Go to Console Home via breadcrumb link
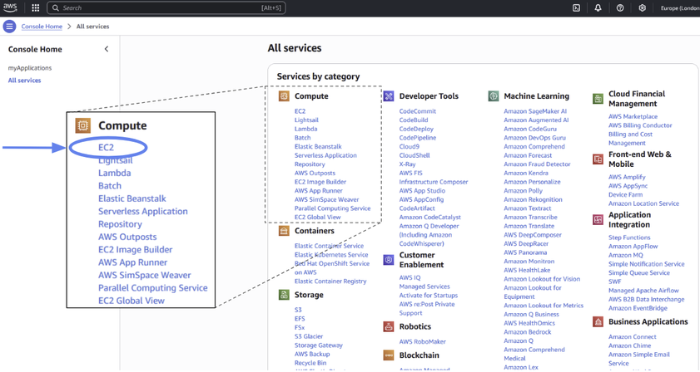Image resolution: width=700 pixels, height=372 pixels. pyautogui.click(x=42, y=27)
